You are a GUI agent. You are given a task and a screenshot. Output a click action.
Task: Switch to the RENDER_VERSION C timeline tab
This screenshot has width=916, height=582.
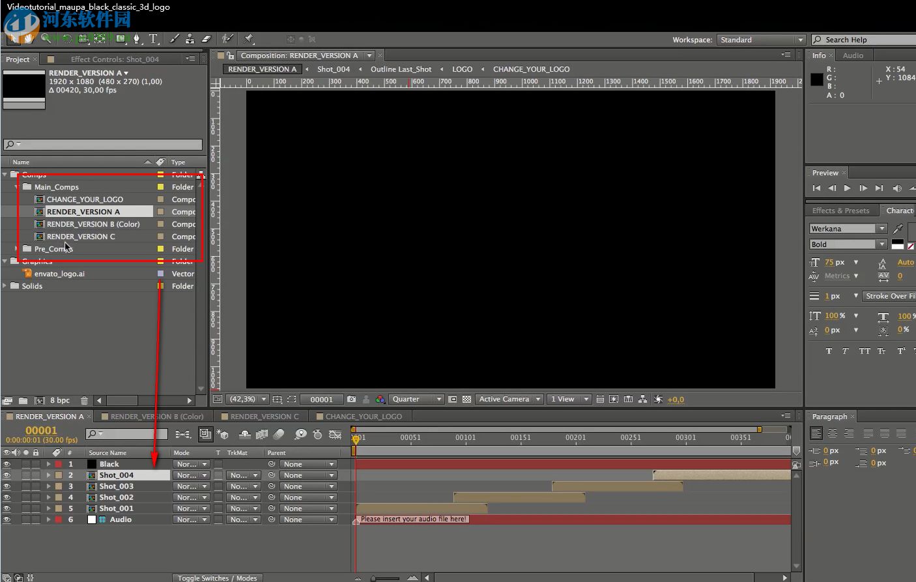[x=264, y=416]
